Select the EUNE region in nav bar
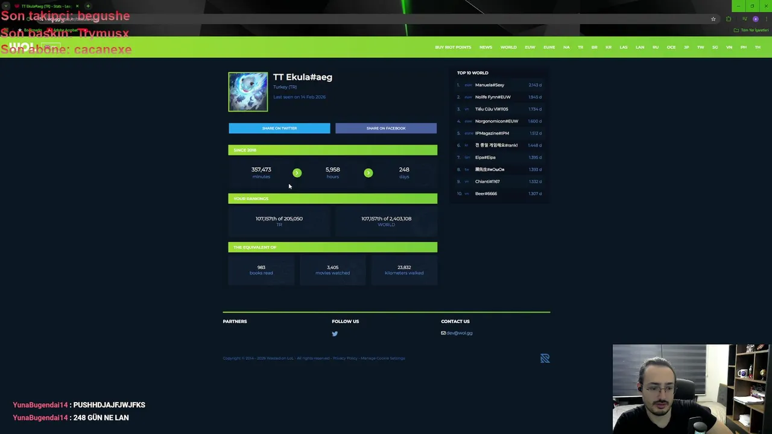 pos(549,47)
